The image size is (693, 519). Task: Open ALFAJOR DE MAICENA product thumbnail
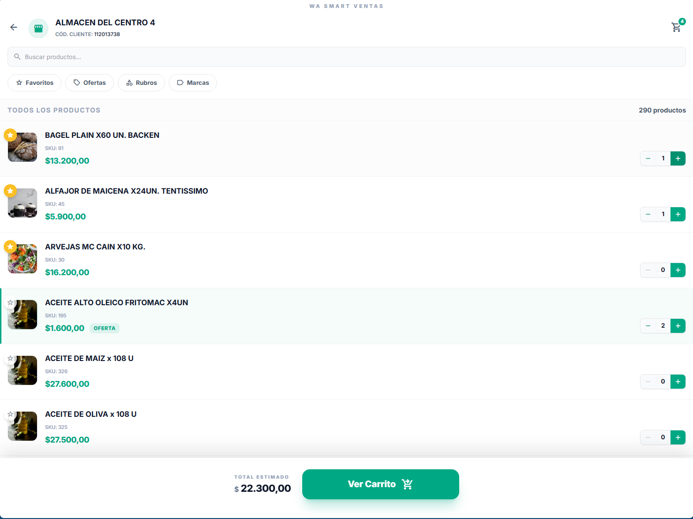tap(22, 203)
